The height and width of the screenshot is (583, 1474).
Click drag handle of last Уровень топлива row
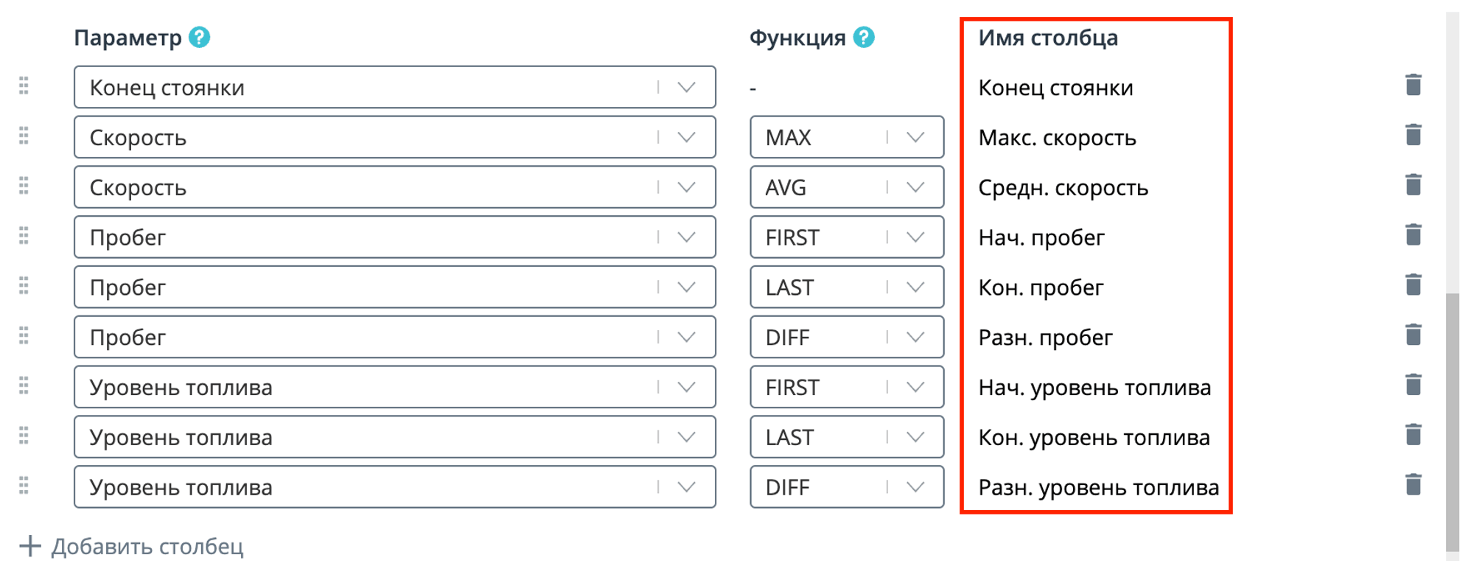point(24,486)
